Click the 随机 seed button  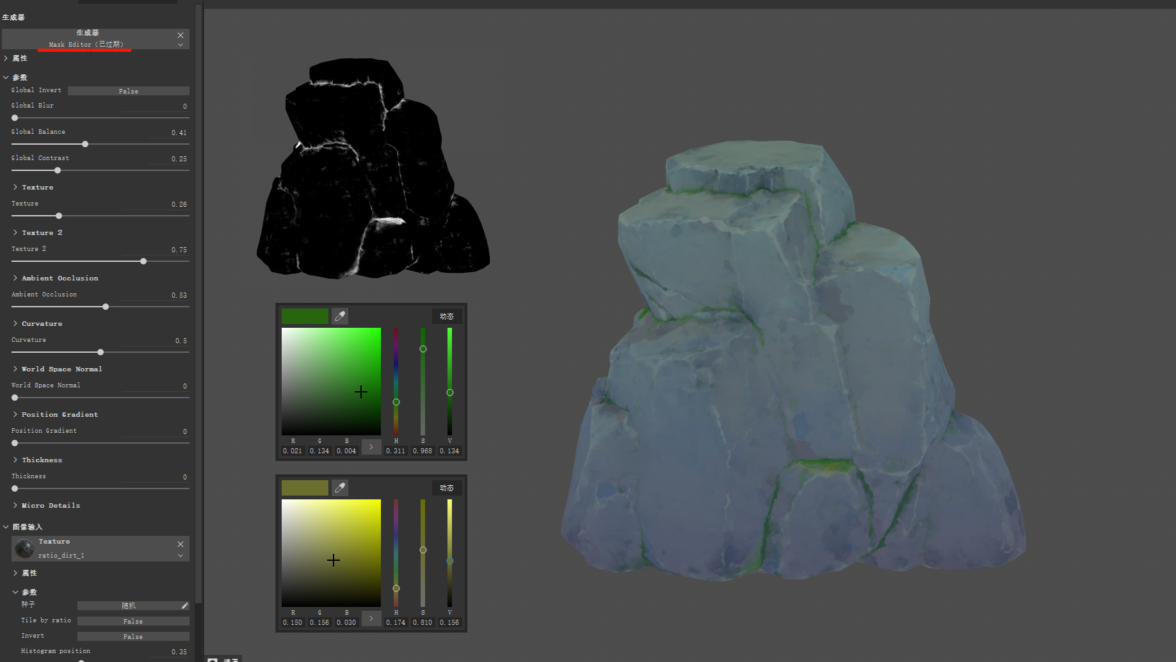[x=129, y=606]
